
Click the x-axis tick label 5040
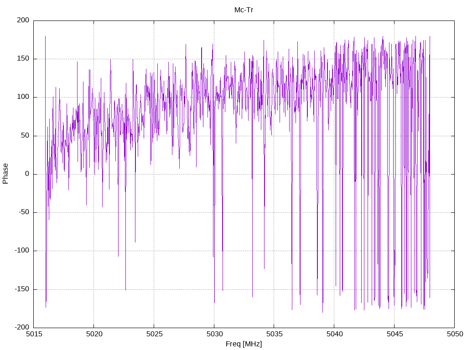tap(334, 334)
